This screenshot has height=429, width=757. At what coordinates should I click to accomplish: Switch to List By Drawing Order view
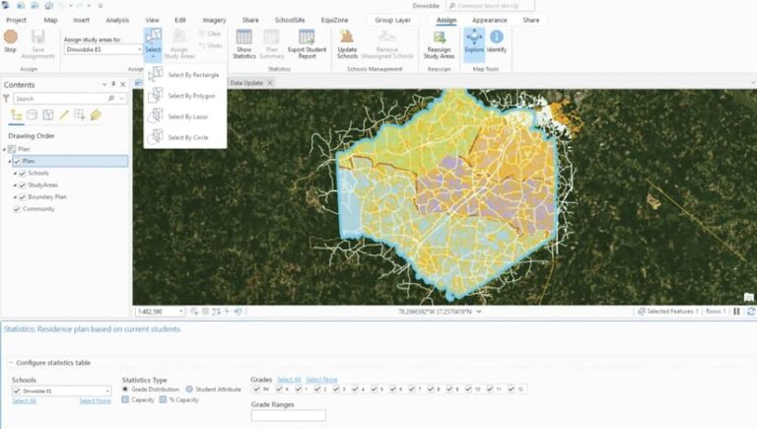[17, 115]
